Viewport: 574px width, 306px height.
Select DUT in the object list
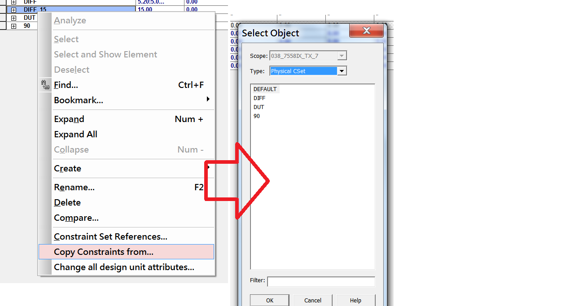click(259, 107)
